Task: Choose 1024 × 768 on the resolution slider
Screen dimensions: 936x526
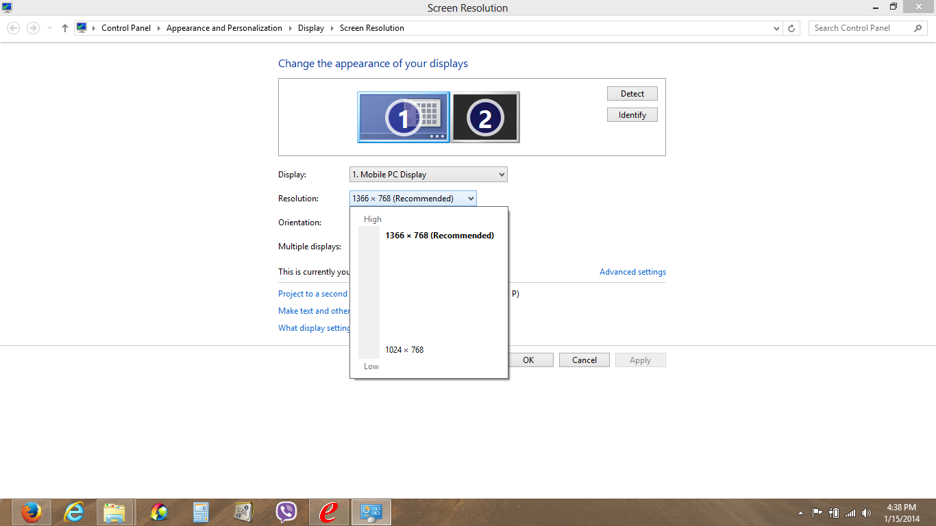Action: click(x=404, y=350)
